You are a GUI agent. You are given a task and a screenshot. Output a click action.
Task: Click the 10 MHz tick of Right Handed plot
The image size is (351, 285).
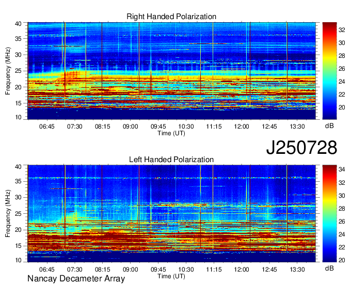pos(18,117)
